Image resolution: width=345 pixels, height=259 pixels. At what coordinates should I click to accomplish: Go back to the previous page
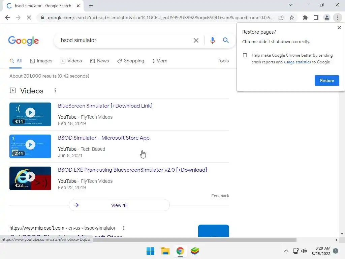point(7,18)
